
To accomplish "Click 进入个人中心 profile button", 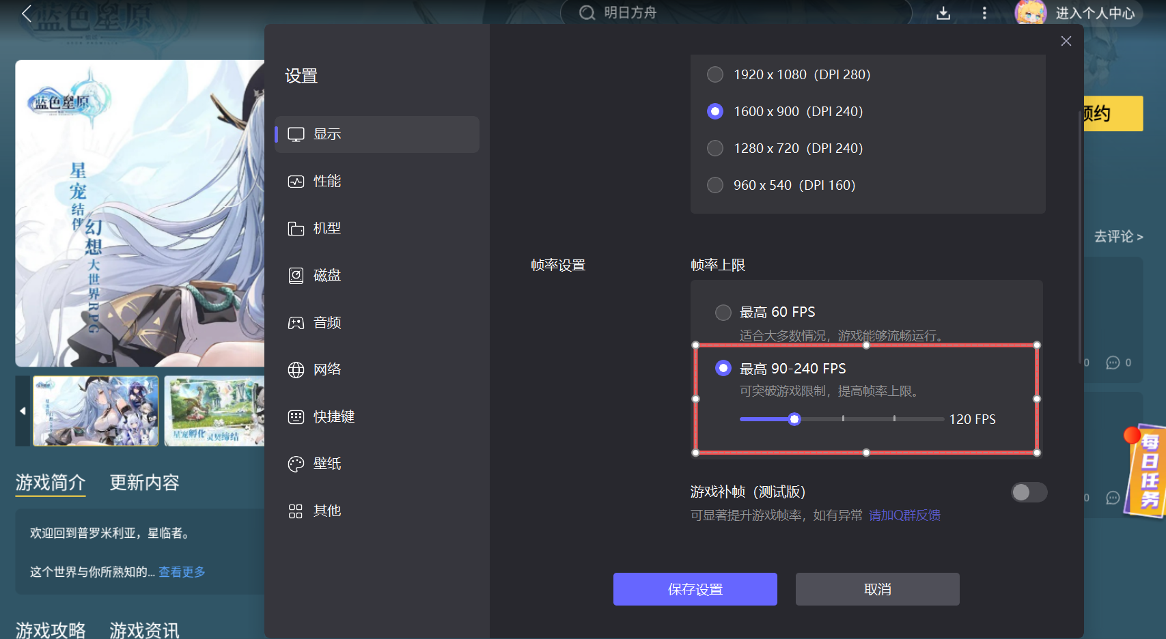I will click(x=1095, y=13).
